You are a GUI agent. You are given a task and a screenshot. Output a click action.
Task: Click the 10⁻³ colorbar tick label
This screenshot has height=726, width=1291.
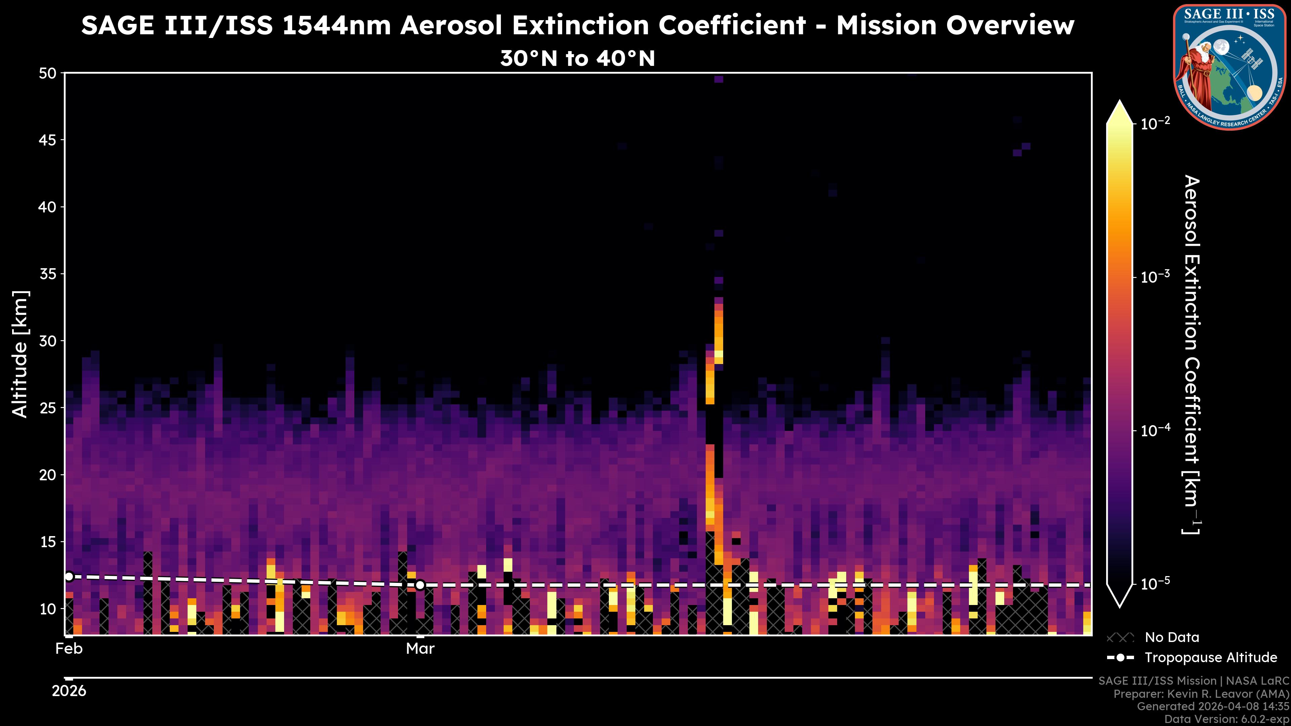1155,277
